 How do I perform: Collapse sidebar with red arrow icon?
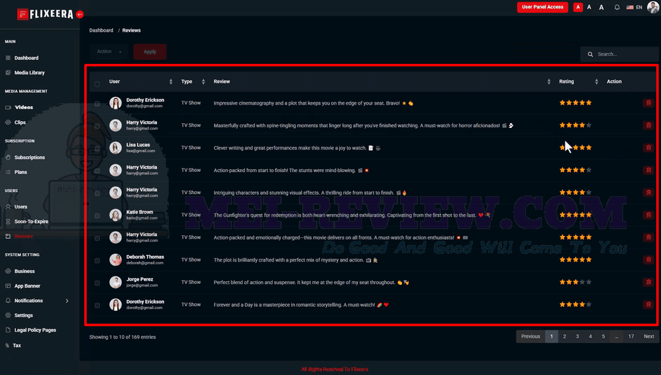[80, 14]
